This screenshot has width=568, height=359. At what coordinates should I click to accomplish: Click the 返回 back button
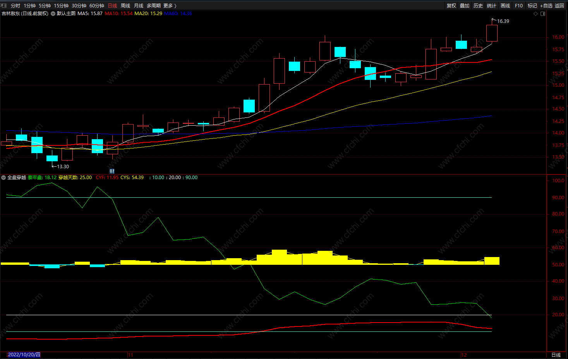(559, 6)
